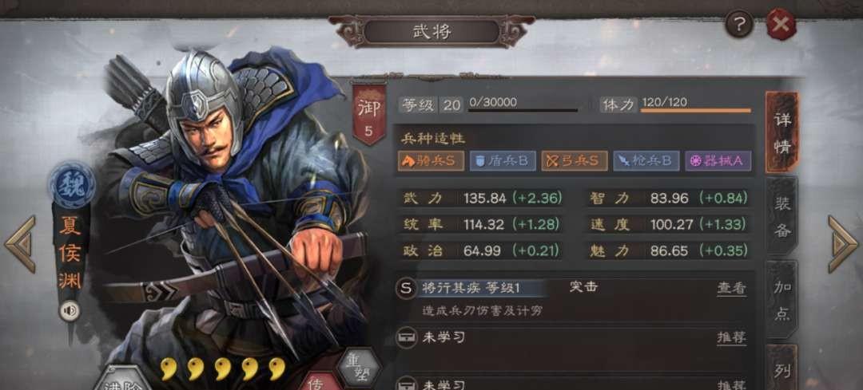Go to previous general with left arrow
863x390 pixels.
tap(20, 244)
